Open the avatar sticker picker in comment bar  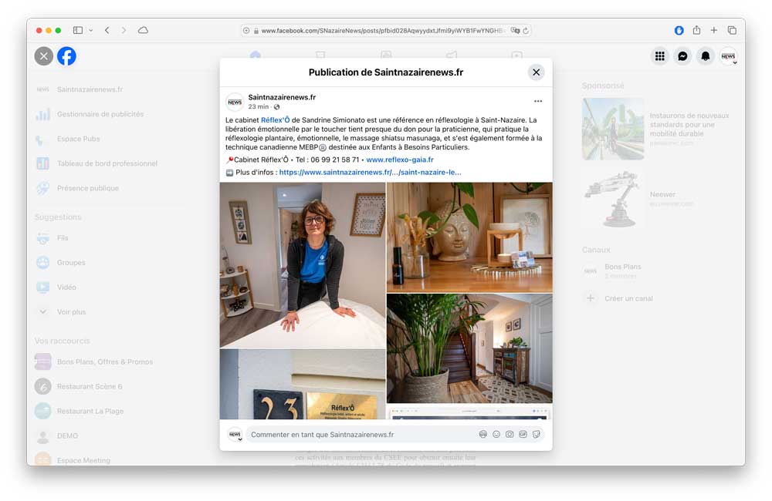[x=483, y=435]
